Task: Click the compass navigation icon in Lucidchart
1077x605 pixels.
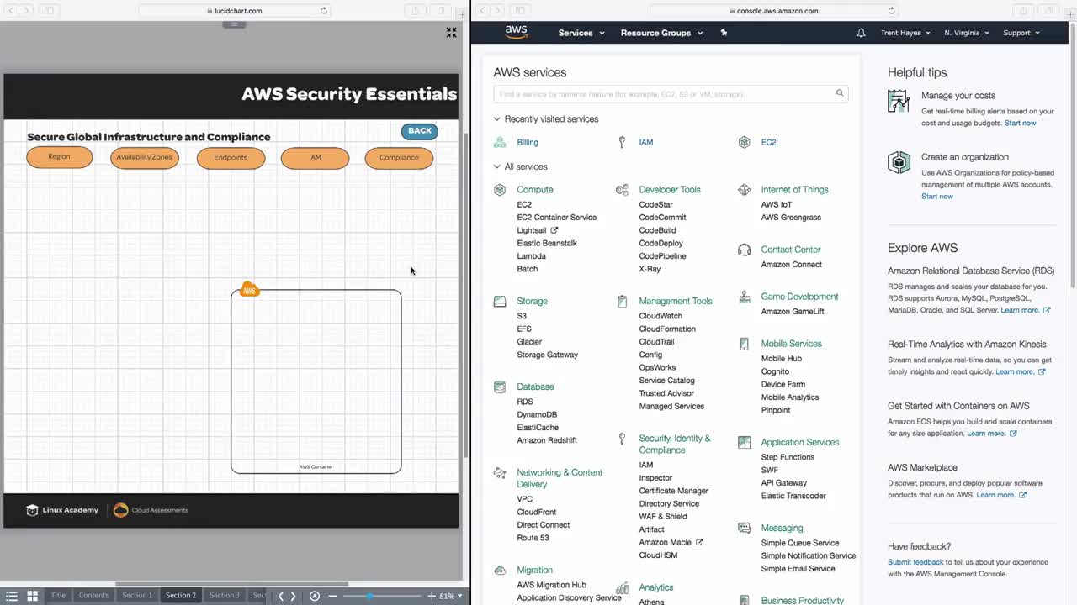Action: (x=315, y=596)
